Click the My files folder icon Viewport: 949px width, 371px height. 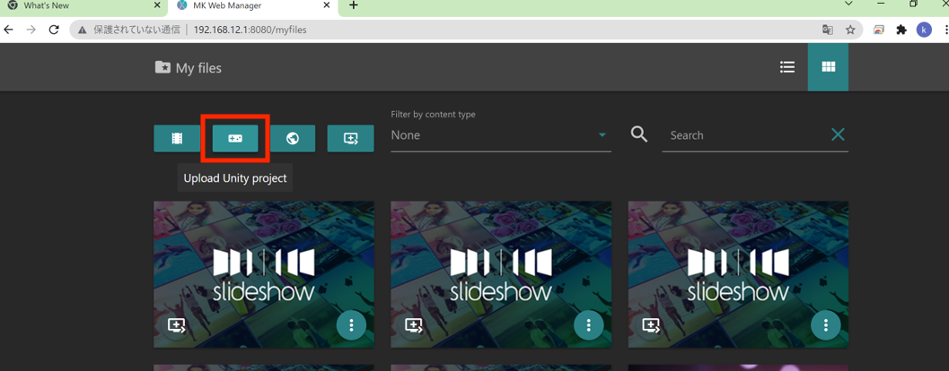tap(163, 67)
